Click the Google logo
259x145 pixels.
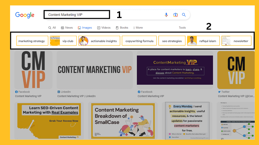click(25, 15)
